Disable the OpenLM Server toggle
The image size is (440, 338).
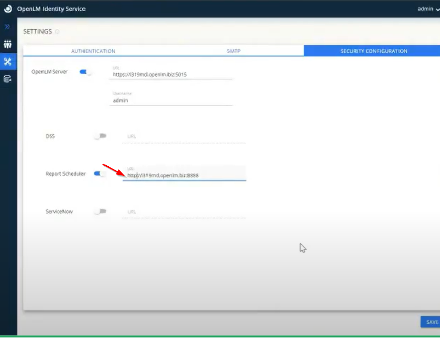coord(85,72)
